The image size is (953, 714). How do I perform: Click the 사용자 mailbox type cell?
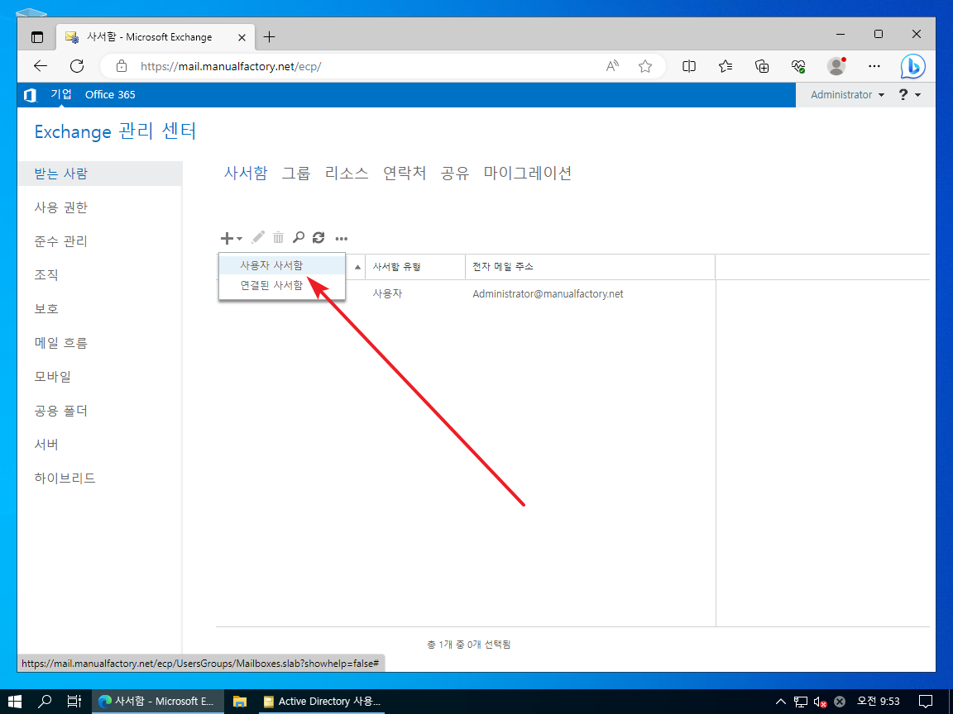click(x=387, y=294)
